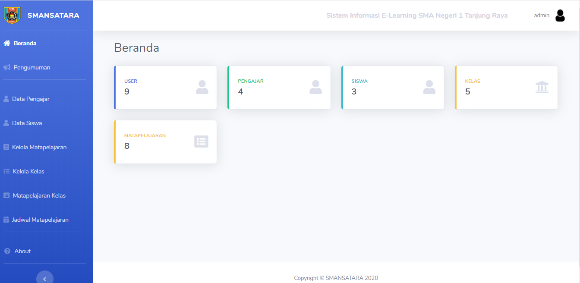Screen dimensions: 580x283
Task: Click the Sistem Informasi E-Learning header text
Action: pyautogui.click(x=416, y=16)
